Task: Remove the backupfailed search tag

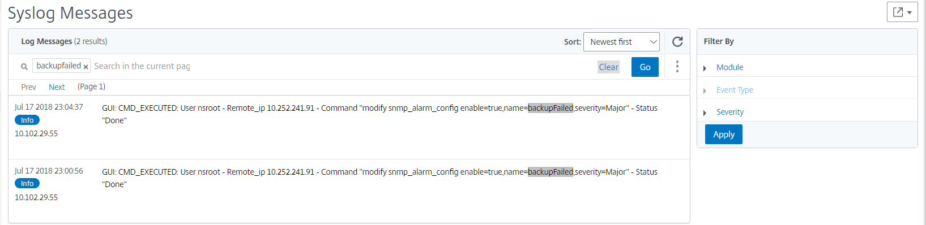Action: pyautogui.click(x=86, y=67)
